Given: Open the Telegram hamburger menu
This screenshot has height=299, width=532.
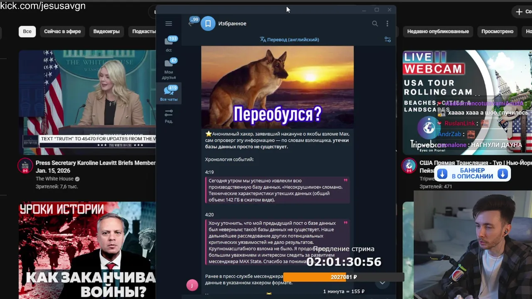Looking at the screenshot, I should click(168, 24).
